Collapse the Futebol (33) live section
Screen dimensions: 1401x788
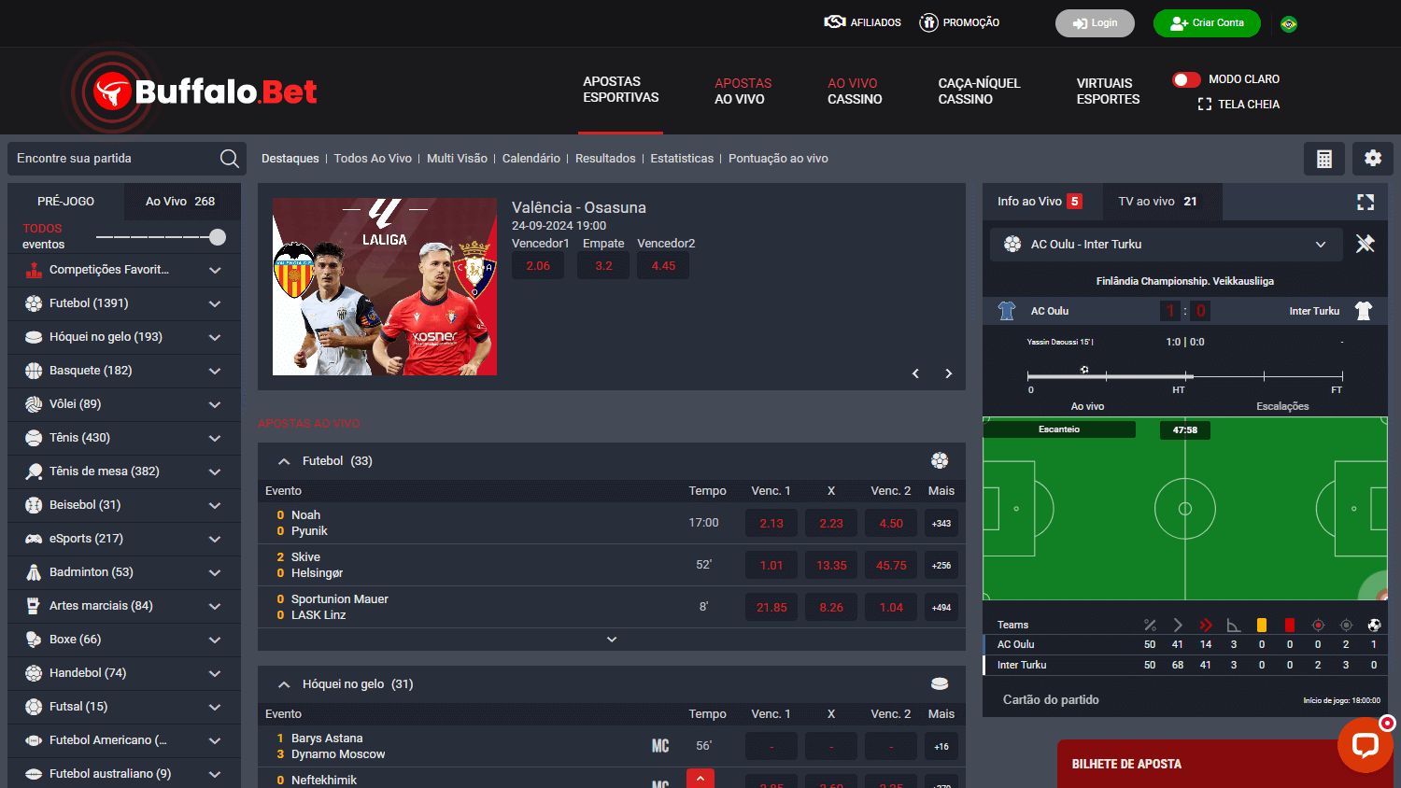pos(284,461)
